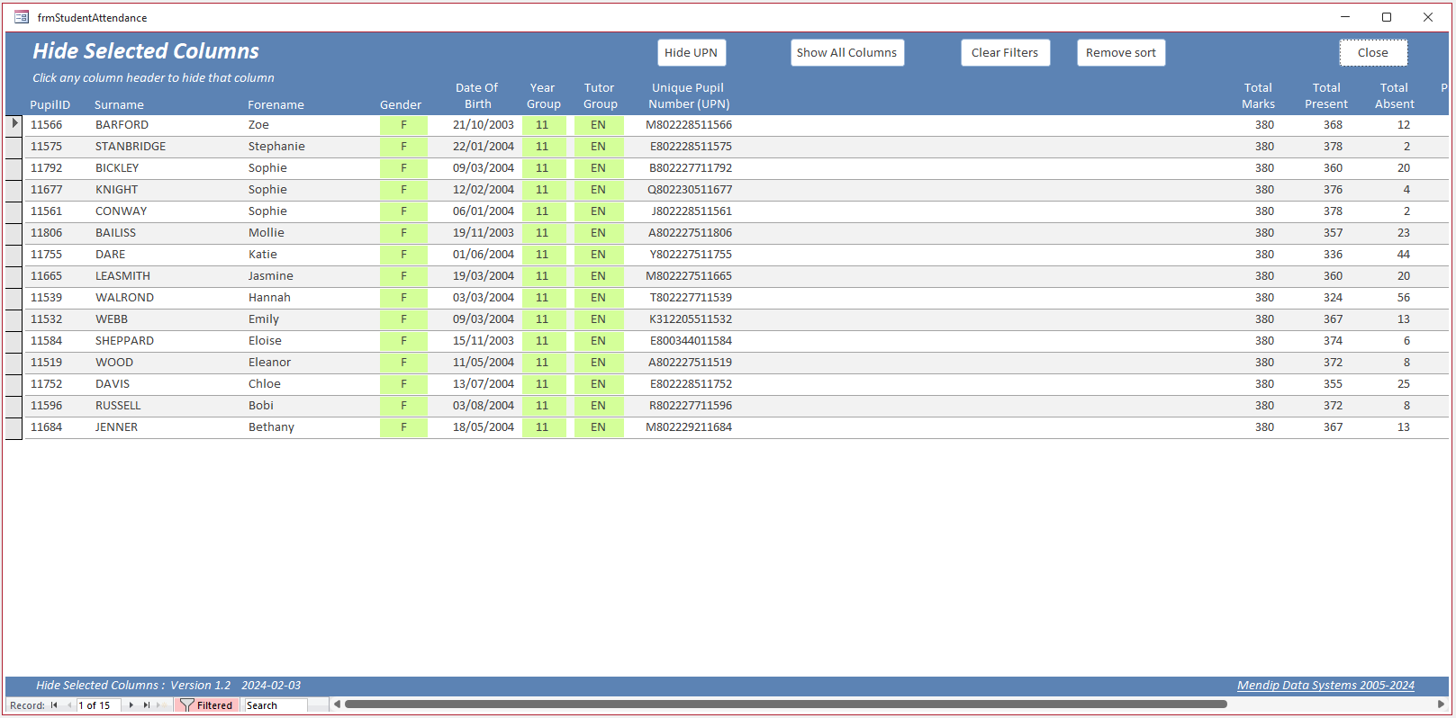This screenshot has height=718, width=1456.
Task: Click Total Absent value 56
Action: (x=1404, y=298)
